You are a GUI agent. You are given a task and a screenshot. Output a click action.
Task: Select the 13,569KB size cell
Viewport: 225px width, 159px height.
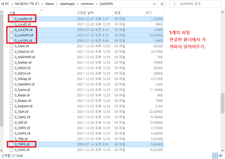pyautogui.click(x=156, y=122)
